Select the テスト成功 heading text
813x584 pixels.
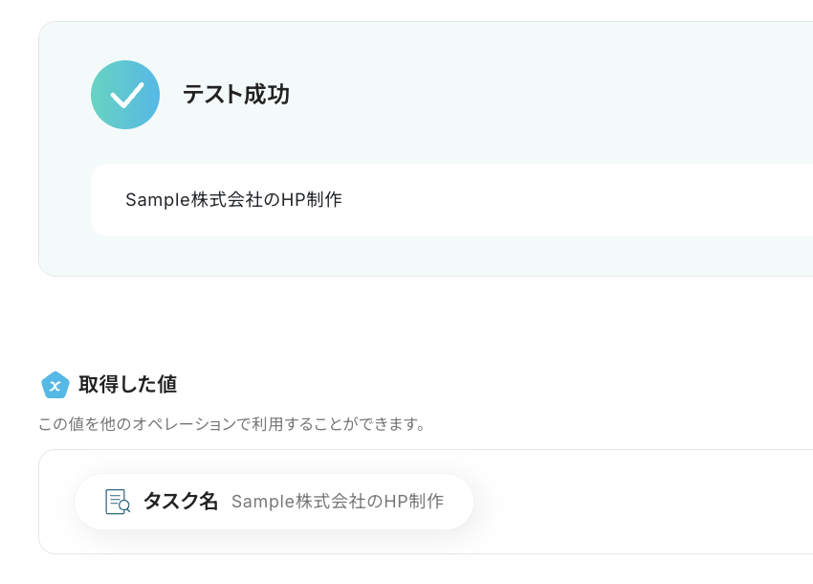(236, 95)
